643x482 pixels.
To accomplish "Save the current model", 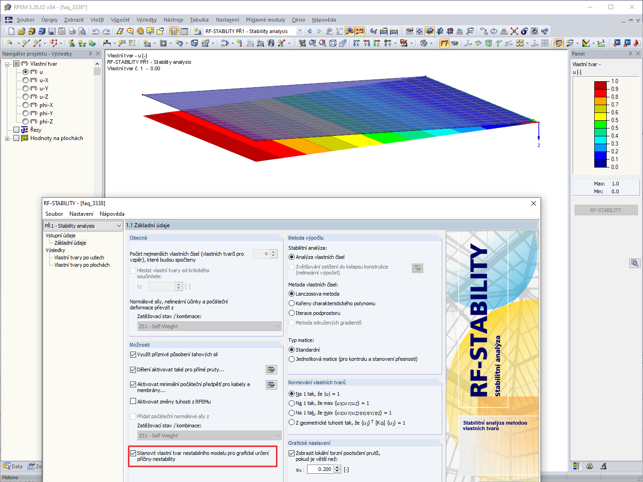I will click(52, 31).
